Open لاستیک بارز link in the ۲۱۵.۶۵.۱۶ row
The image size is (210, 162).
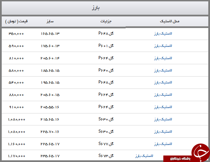163,119
